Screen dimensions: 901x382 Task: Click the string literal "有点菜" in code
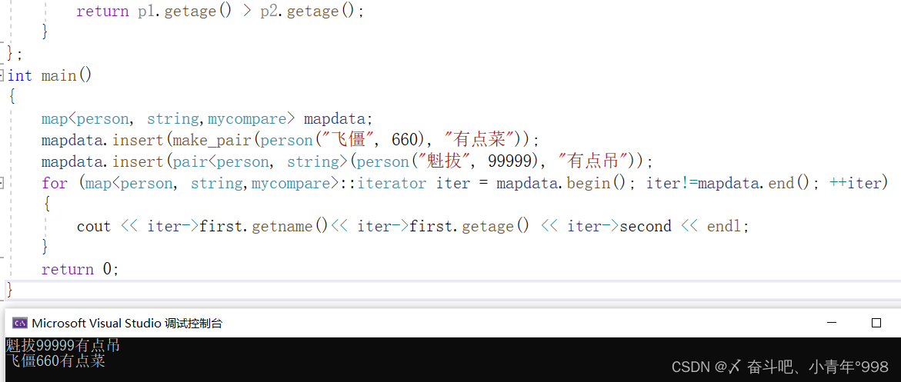pyautogui.click(x=479, y=140)
